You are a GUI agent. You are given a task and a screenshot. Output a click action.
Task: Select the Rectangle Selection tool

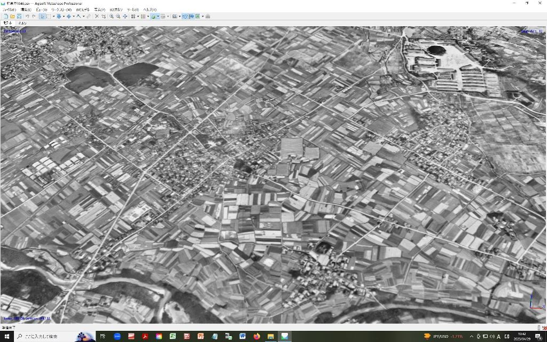click(x=49, y=17)
